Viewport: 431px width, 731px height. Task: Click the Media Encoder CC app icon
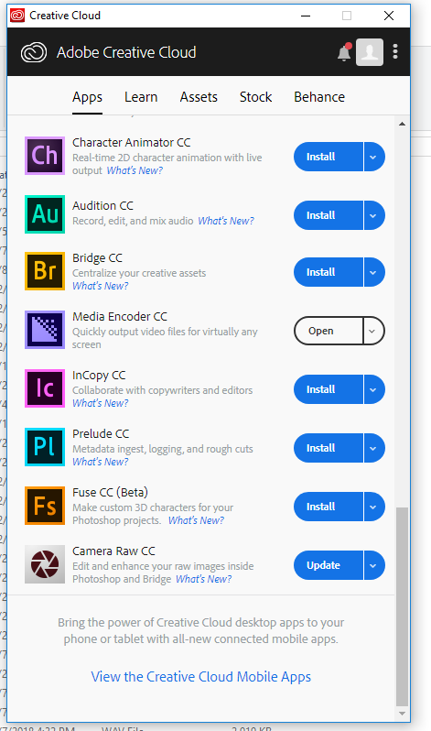tap(45, 330)
